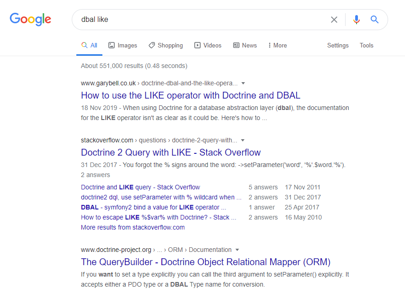Open 'DBAL - symfony2 bind a value for LIKE operator' sublink
Image resolution: width=405 pixels, height=298 pixels.
tap(154, 207)
